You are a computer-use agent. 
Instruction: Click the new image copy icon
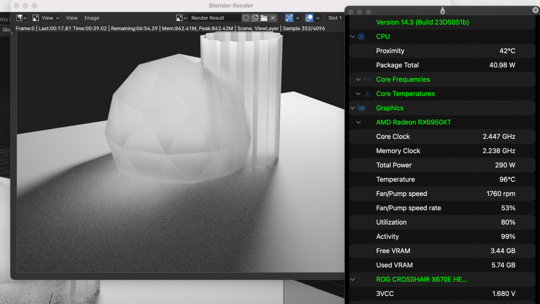pyautogui.click(x=255, y=18)
